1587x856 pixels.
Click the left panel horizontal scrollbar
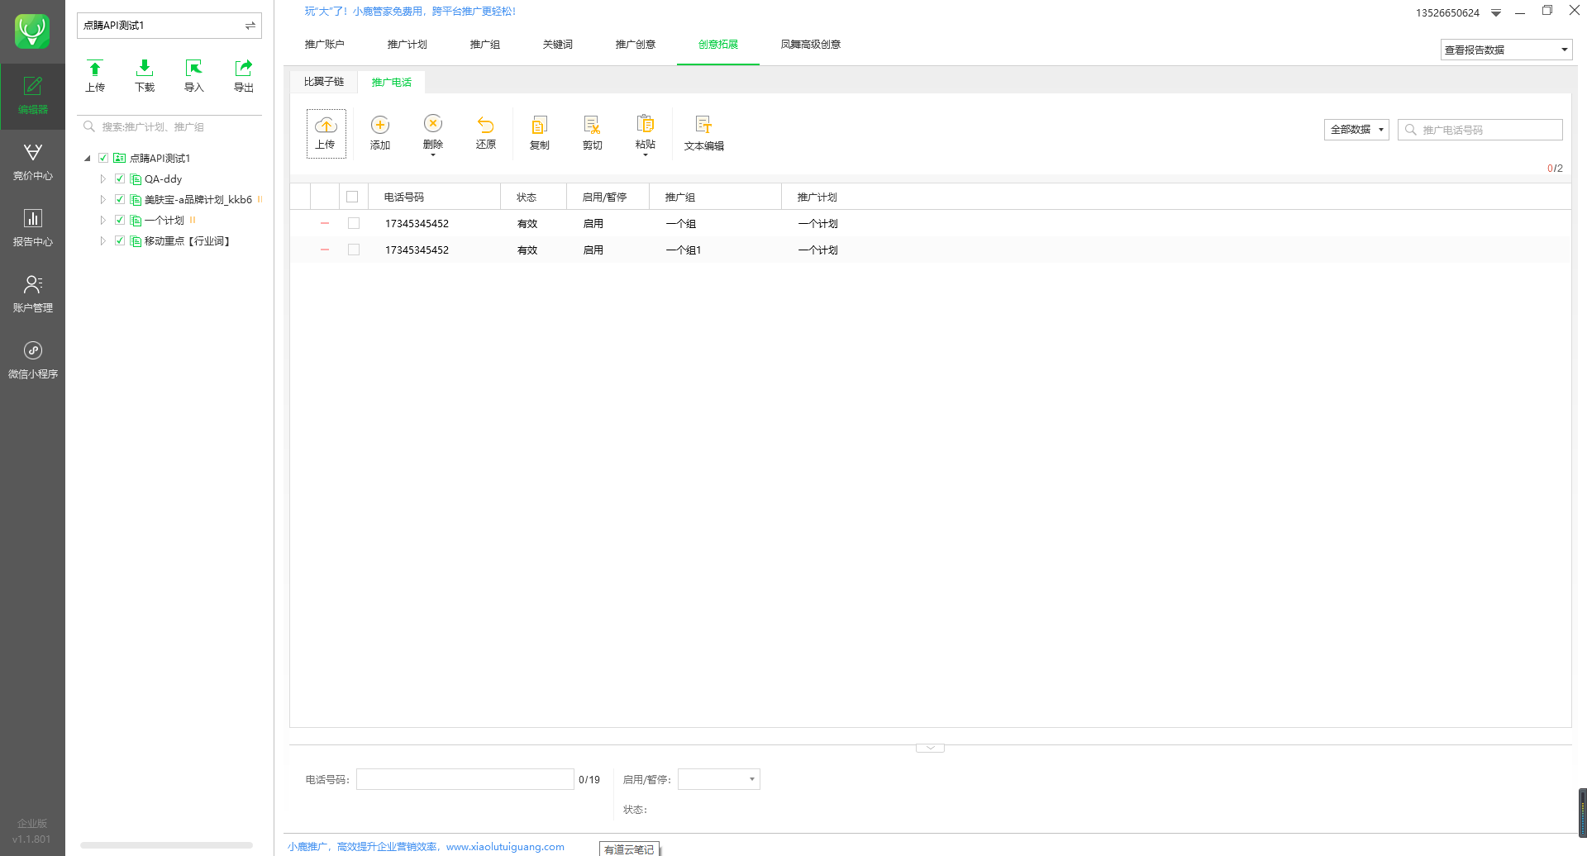[x=167, y=845]
